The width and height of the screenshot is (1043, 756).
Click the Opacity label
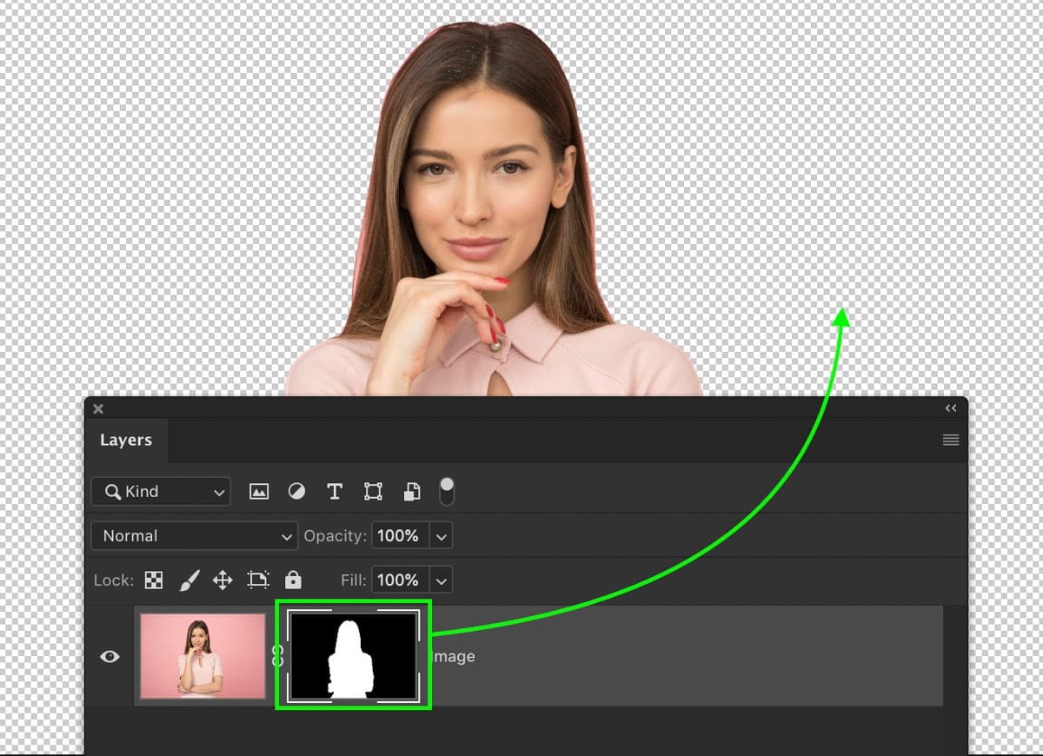pyautogui.click(x=335, y=536)
